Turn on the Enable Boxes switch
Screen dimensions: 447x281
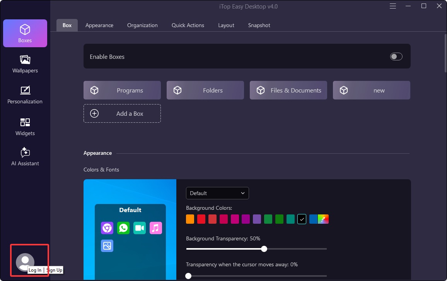[x=396, y=57]
